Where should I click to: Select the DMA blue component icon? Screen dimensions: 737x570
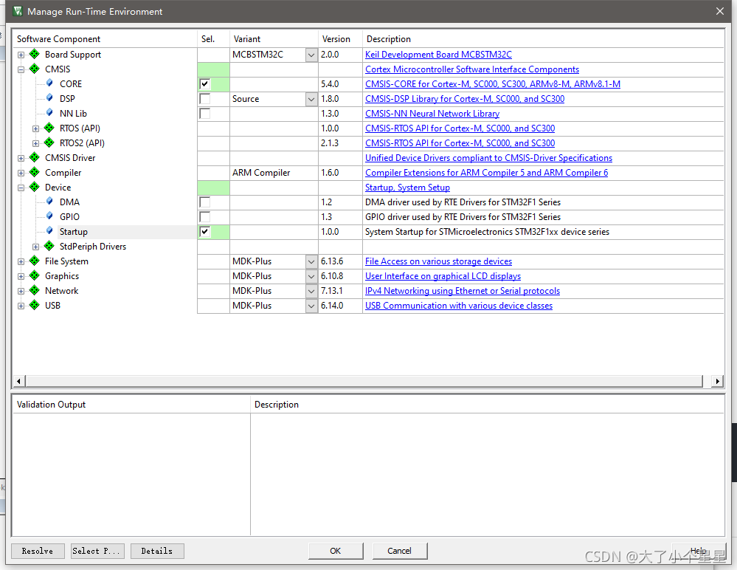pos(49,202)
